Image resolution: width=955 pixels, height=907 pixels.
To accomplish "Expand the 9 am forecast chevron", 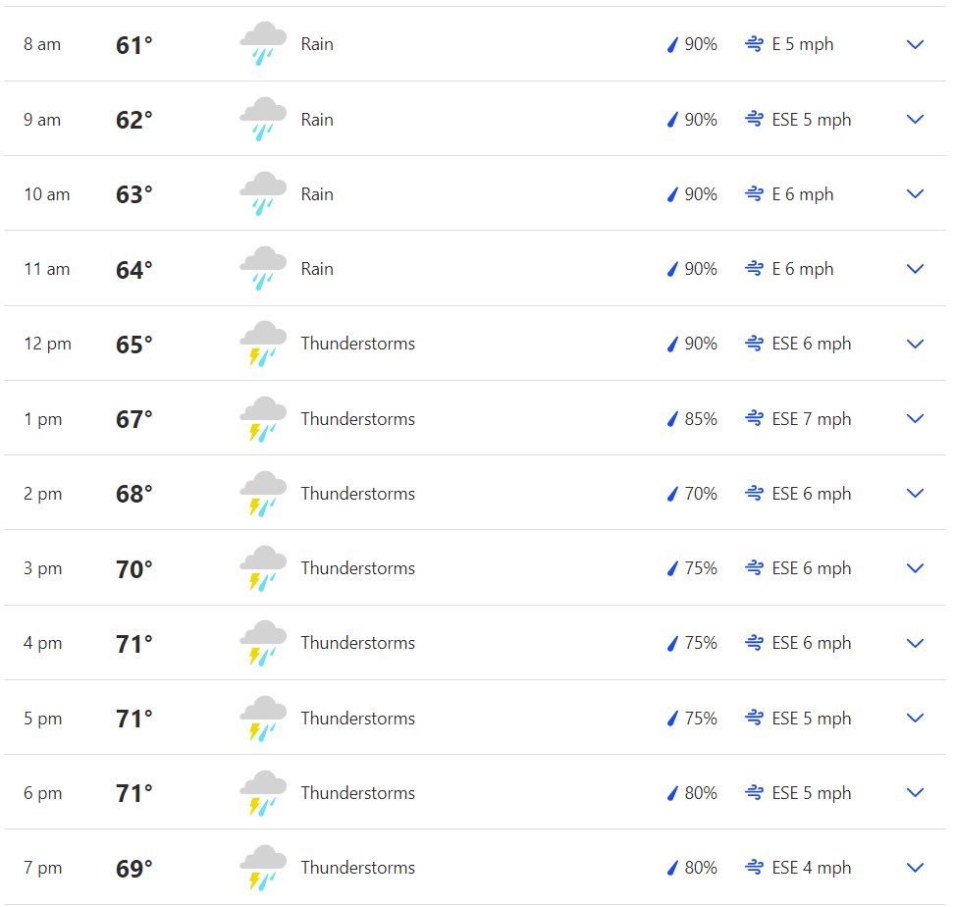I will (x=915, y=119).
